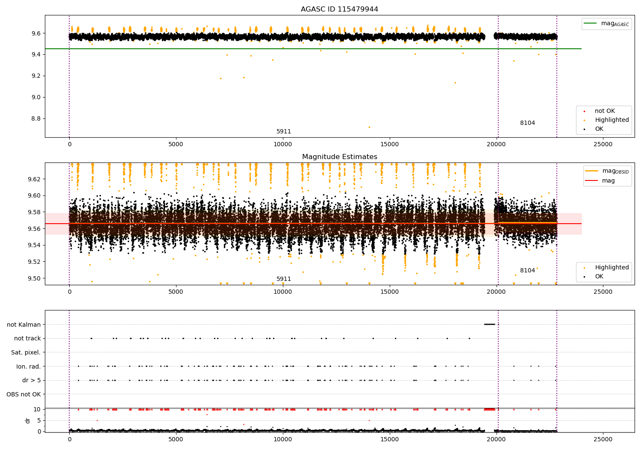641x449 pixels.
Task: Click the 'Magnitude Estimates' plot title
Action: click(x=339, y=157)
